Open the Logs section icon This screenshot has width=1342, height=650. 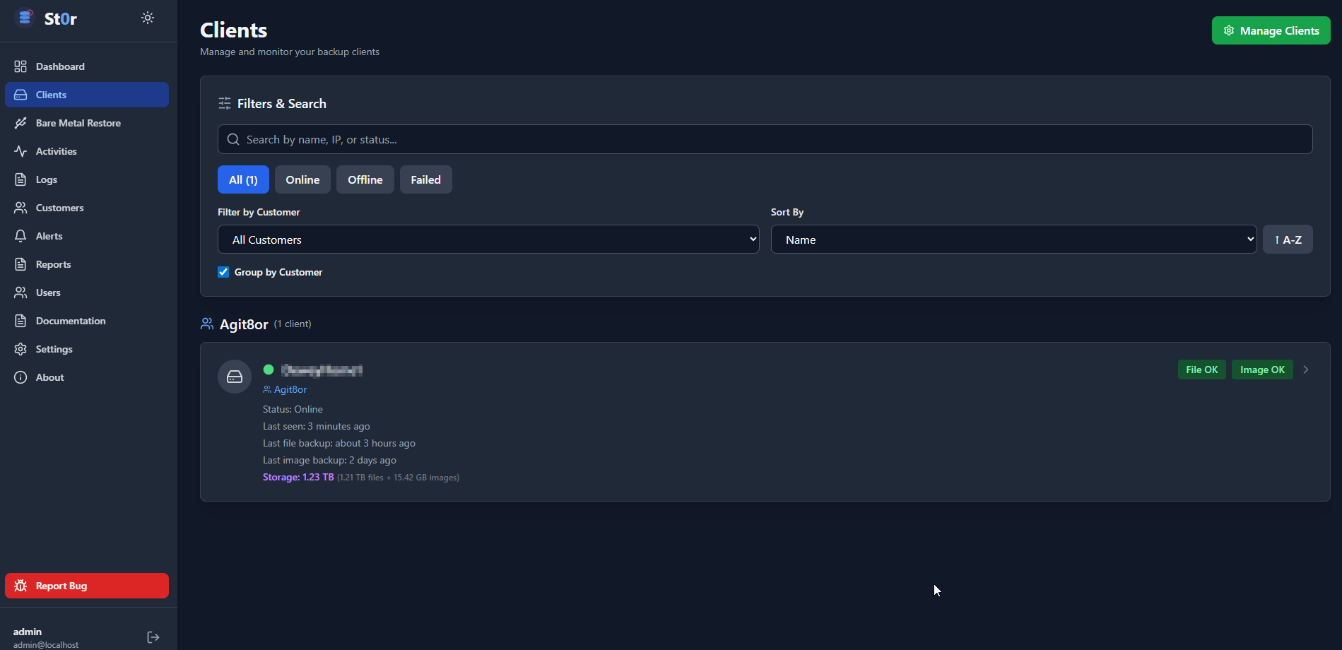point(20,179)
